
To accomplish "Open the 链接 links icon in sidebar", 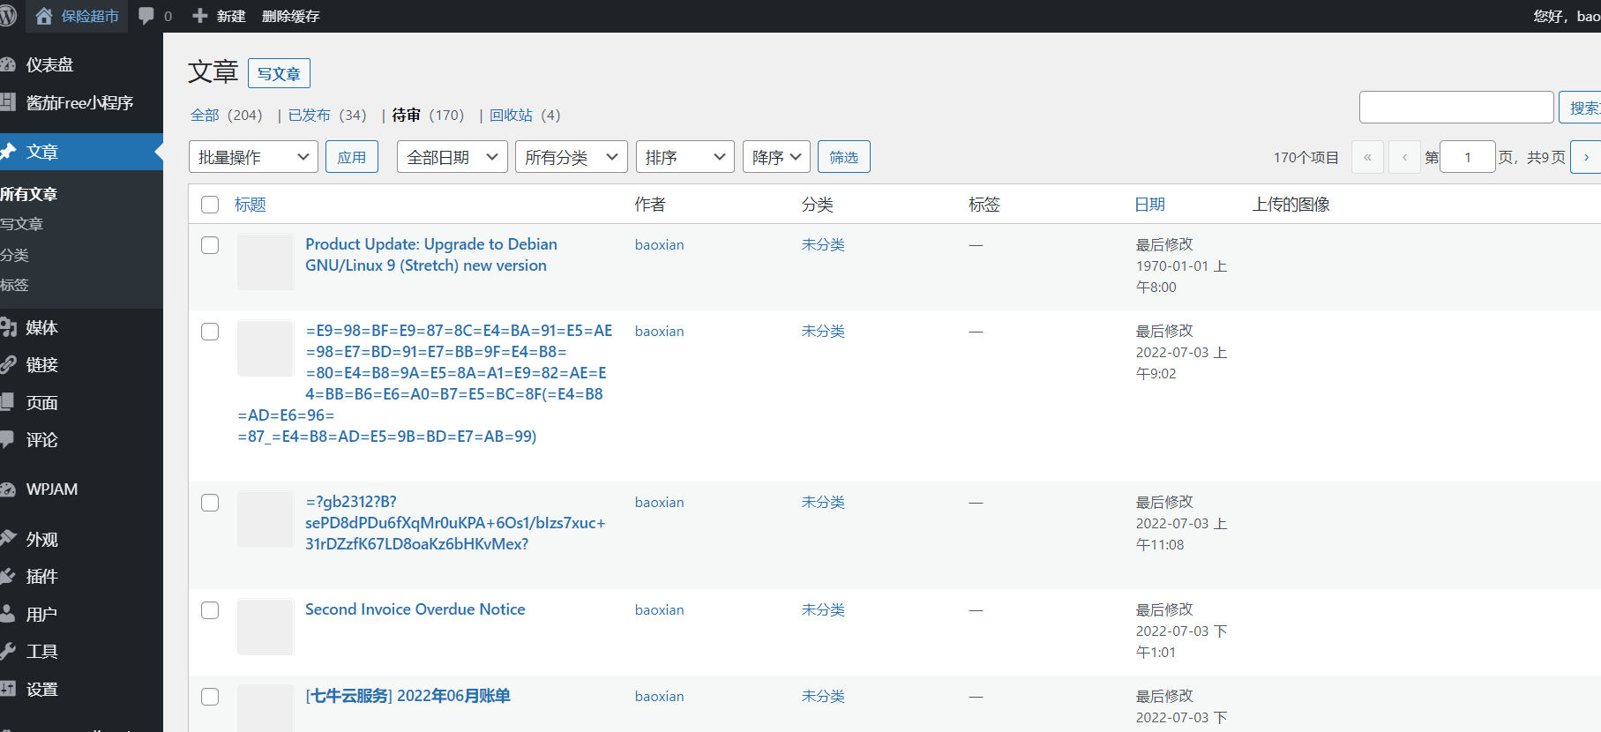I will coord(8,364).
